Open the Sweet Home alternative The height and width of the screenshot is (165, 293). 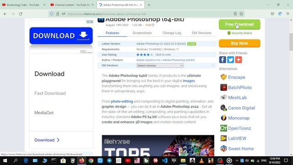241,148
